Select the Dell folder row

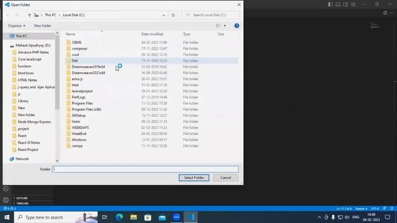click(151, 61)
